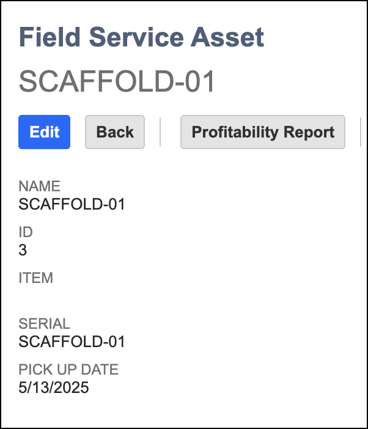368x429 pixels.
Task: Click the SERIAL field label
Action: [x=45, y=324]
